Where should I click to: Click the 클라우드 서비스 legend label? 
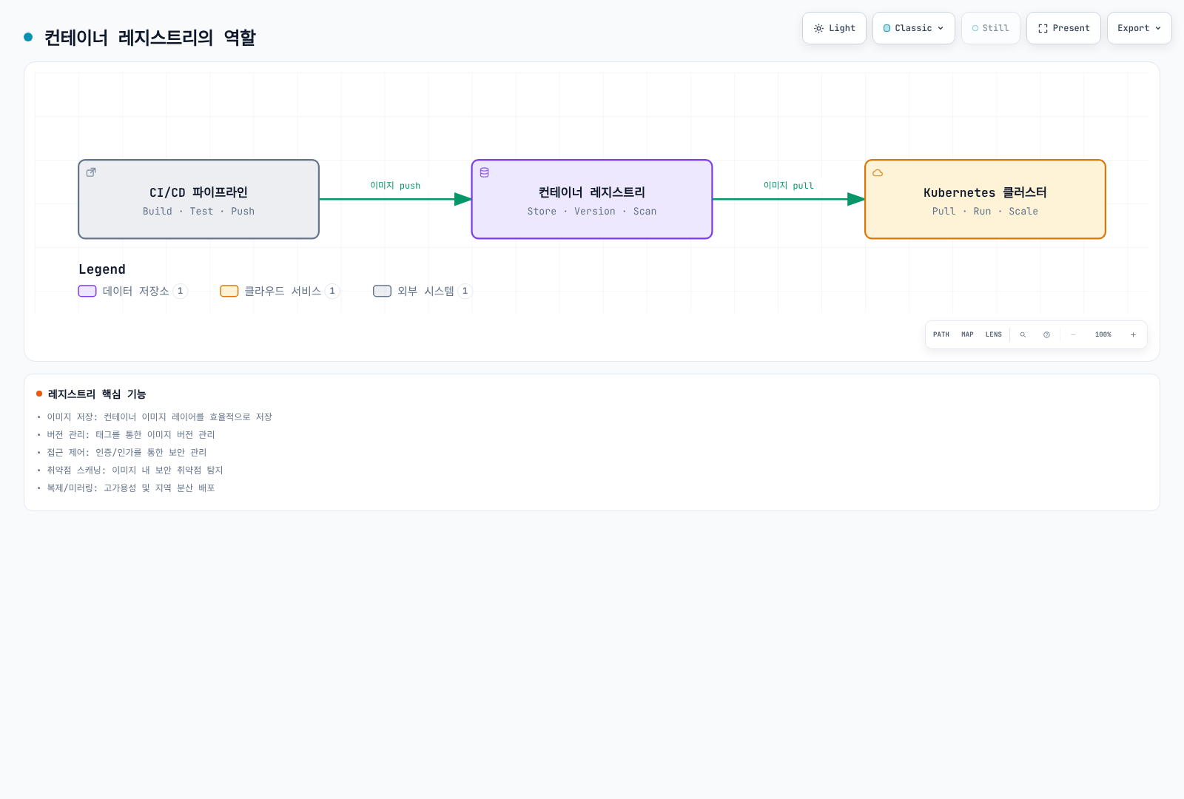[283, 291]
